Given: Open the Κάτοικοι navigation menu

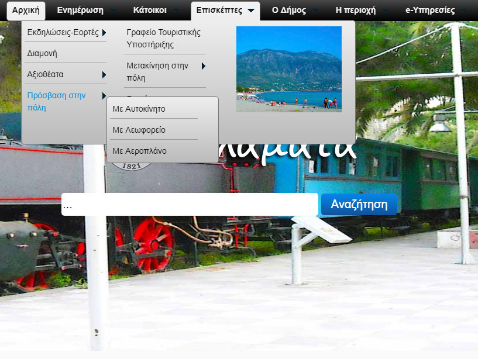Looking at the screenshot, I should coord(149,11).
